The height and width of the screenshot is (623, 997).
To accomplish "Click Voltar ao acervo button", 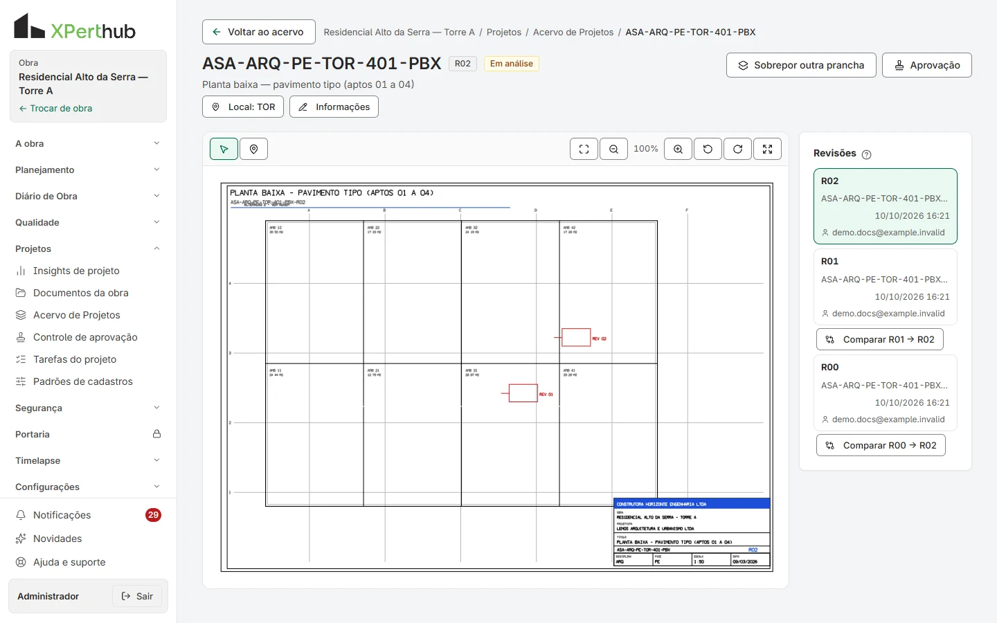I will coord(259,32).
